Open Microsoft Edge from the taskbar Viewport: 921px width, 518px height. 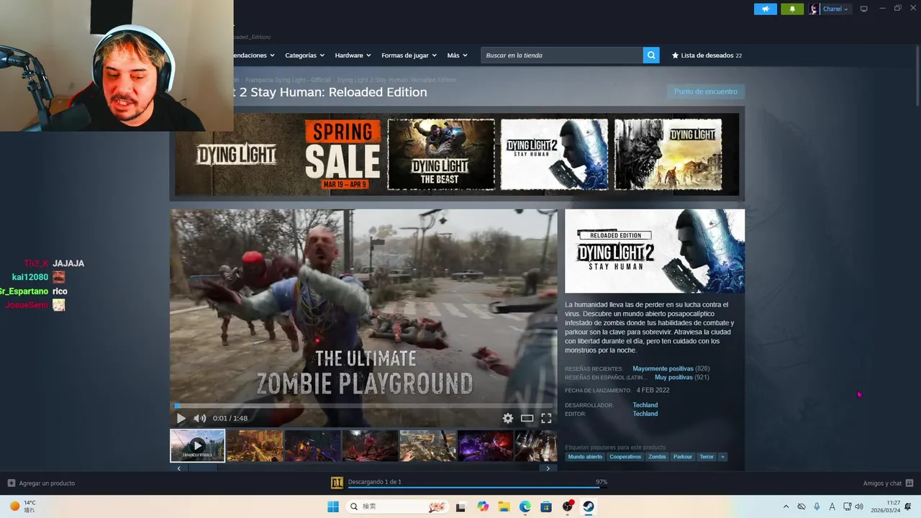point(525,506)
